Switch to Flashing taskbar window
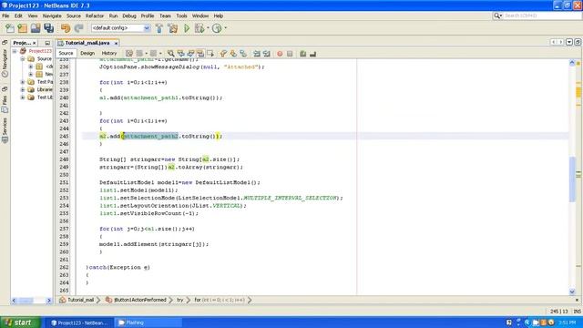Viewport: 583px width, 328px height. pyautogui.click(x=148, y=323)
